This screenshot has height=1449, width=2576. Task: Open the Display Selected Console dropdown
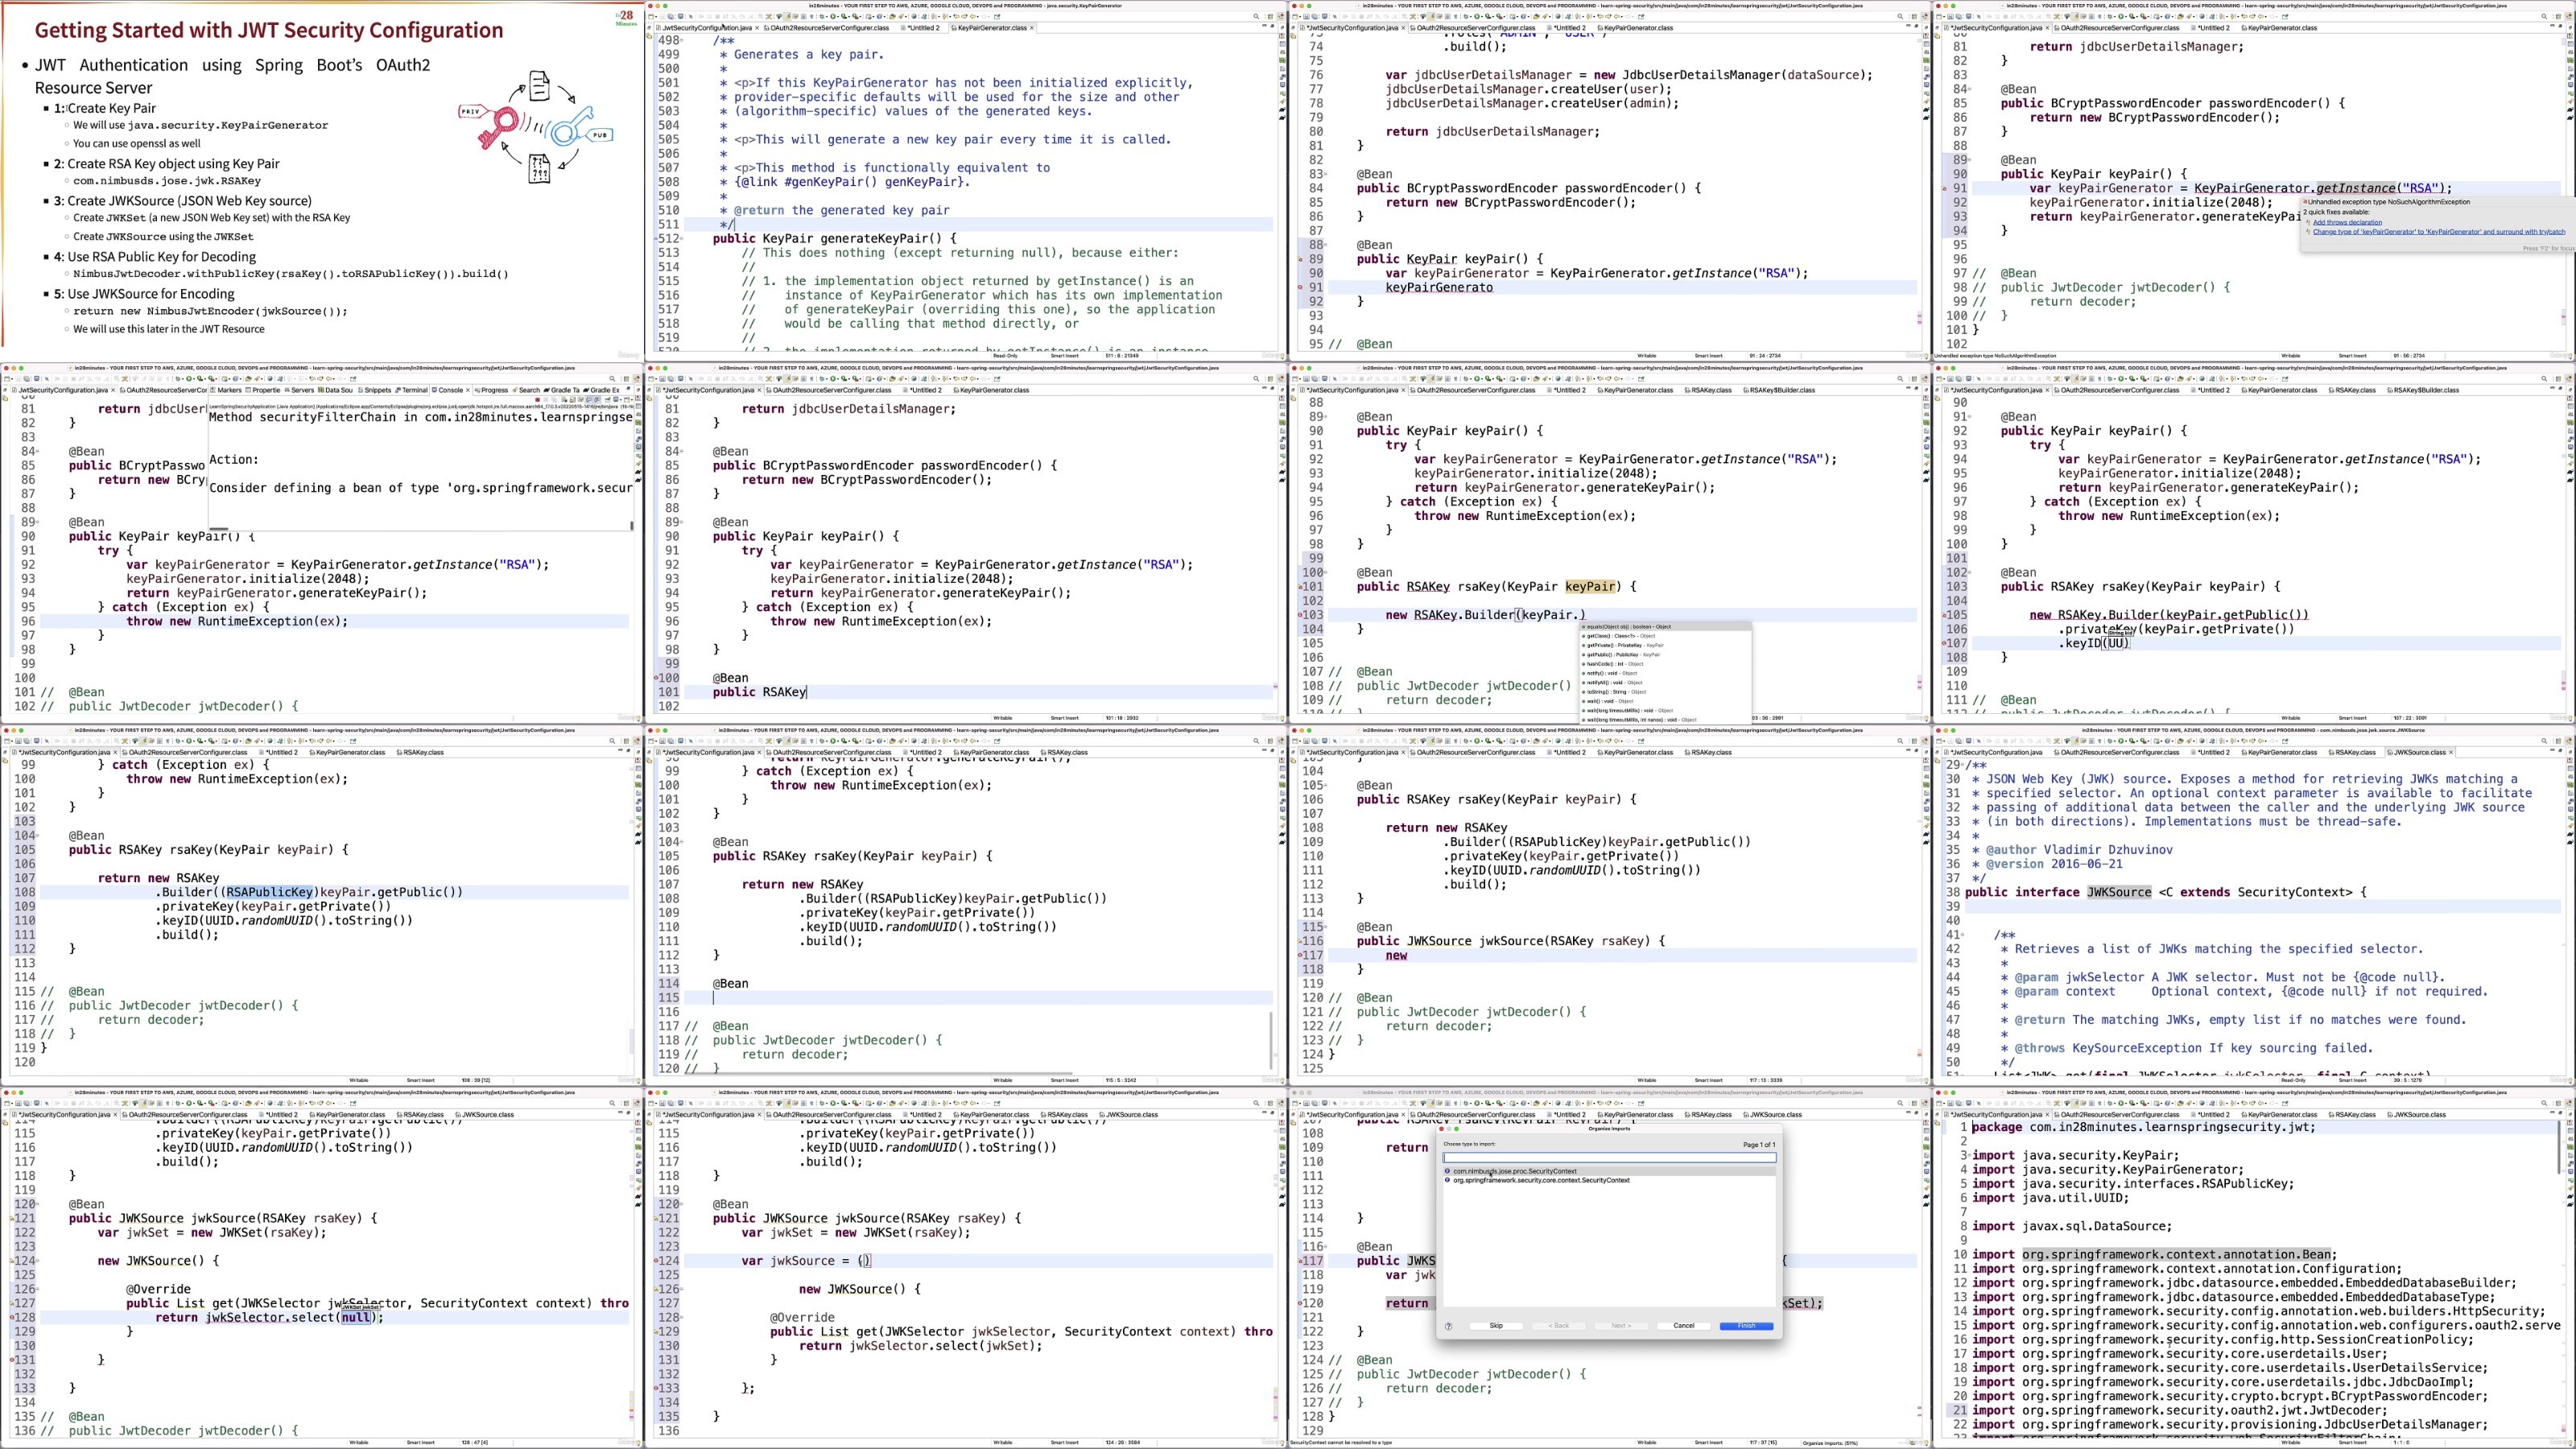pos(621,400)
